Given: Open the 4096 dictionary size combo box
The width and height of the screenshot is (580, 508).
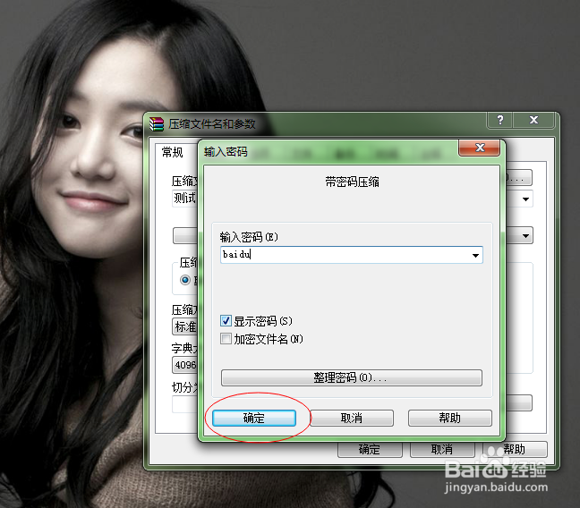Looking at the screenshot, I should tap(185, 365).
